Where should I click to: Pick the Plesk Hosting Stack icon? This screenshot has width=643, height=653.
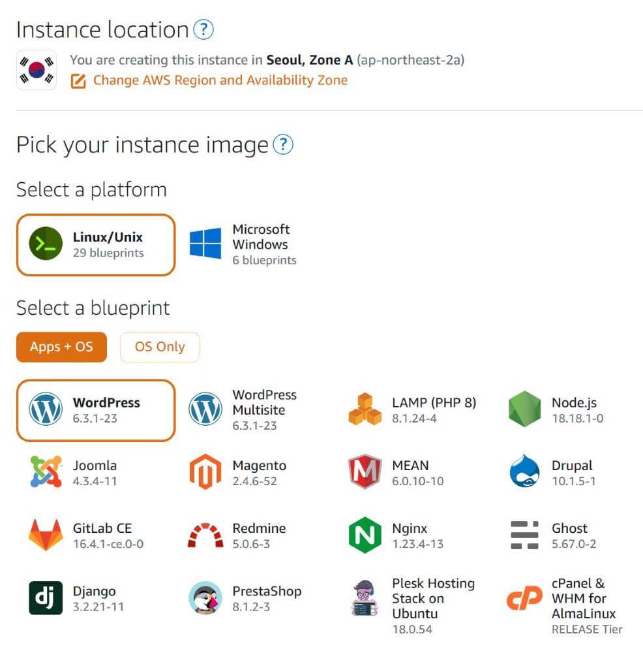(x=365, y=598)
